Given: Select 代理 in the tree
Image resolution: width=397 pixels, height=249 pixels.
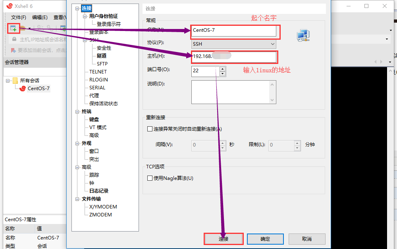Looking at the screenshot, I should [x=94, y=95].
